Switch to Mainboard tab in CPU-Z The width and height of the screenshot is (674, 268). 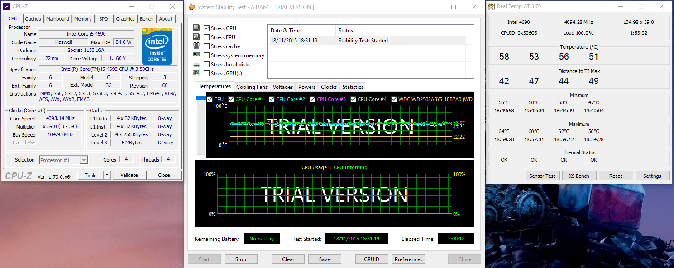click(x=57, y=19)
